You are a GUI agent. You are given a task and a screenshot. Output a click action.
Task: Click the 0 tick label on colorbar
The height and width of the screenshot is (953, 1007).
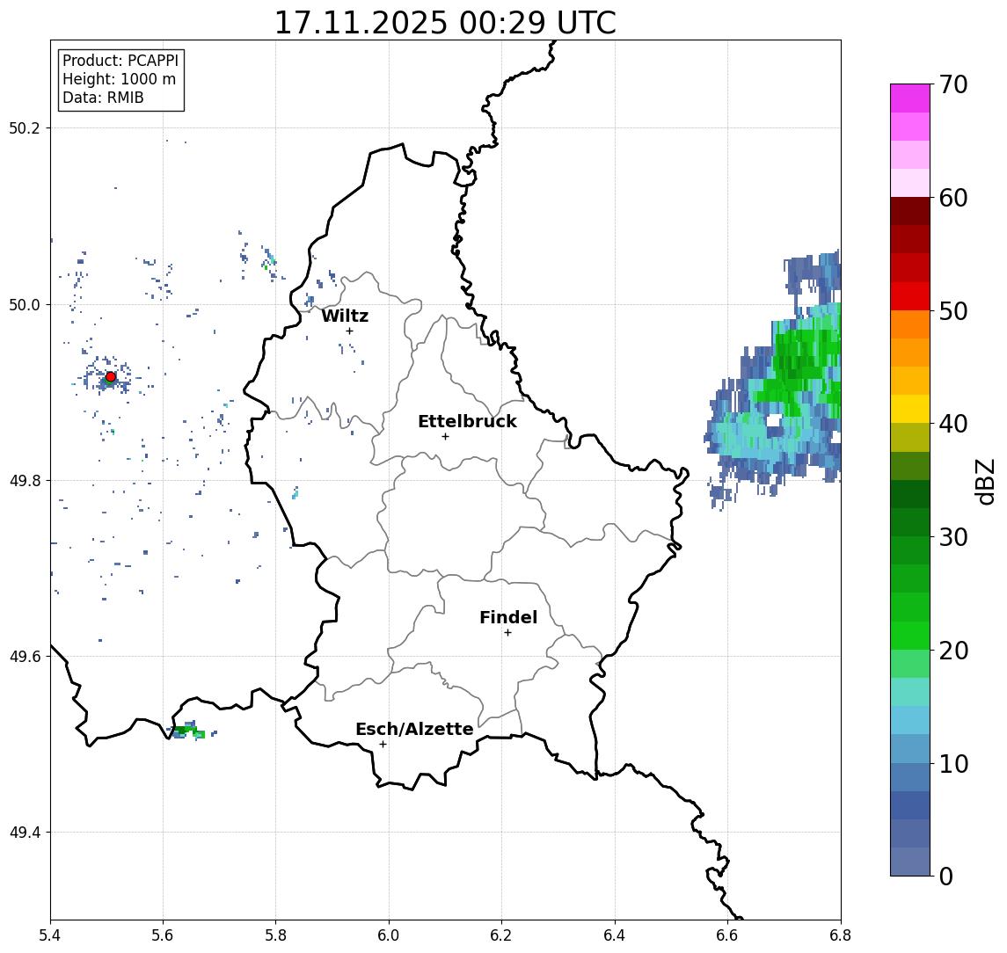946,876
